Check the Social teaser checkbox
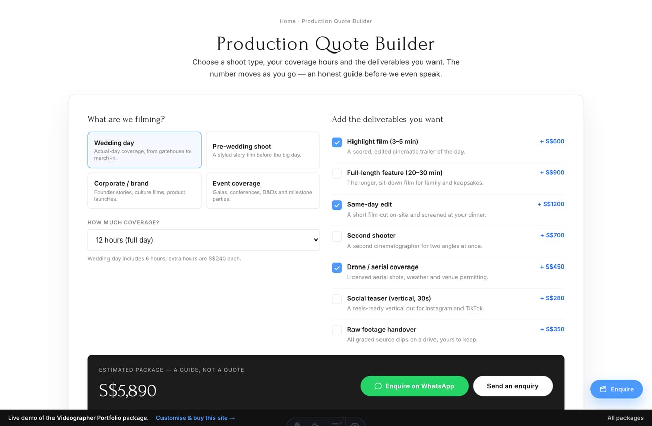Screen dimensions: 652x426 [337, 299]
